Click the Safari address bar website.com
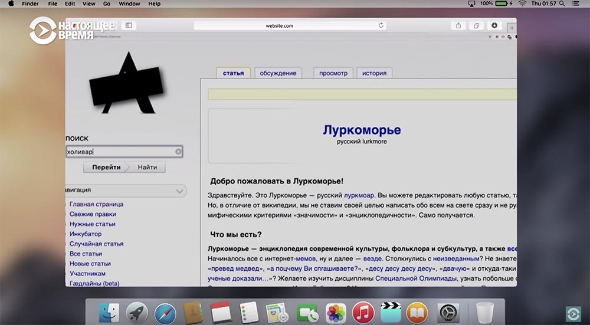The width and height of the screenshot is (590, 325). pos(290,25)
